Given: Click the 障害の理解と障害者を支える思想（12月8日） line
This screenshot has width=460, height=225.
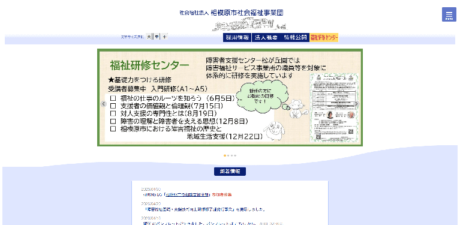Looking at the screenshot, I should click(x=179, y=121).
